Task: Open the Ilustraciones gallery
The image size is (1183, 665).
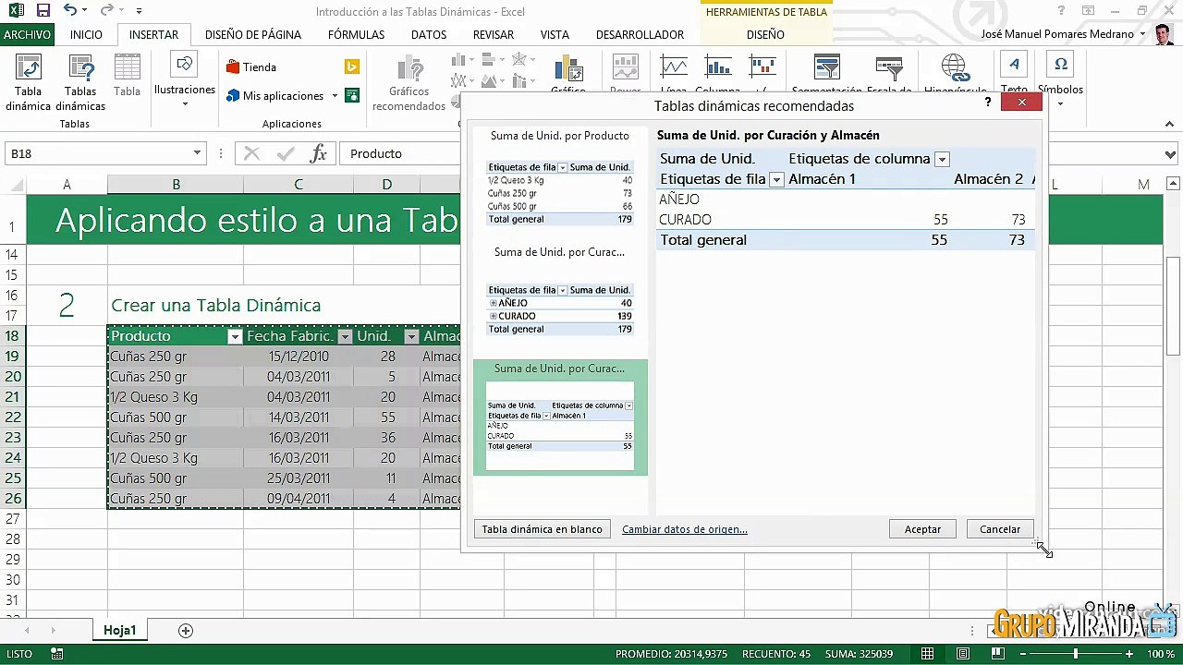Action: [185, 81]
